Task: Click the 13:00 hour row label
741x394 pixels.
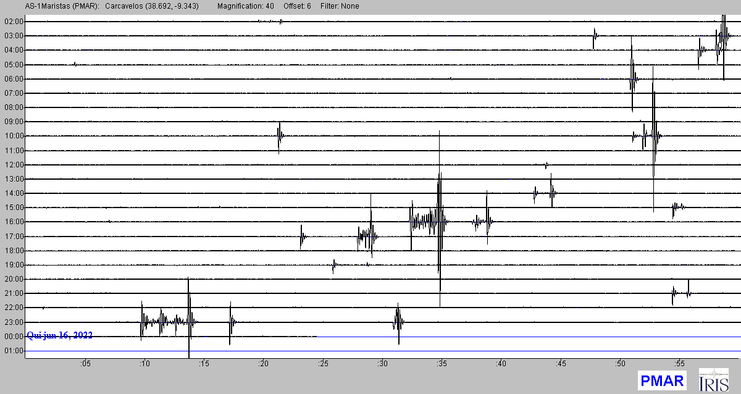Action: click(x=13, y=179)
